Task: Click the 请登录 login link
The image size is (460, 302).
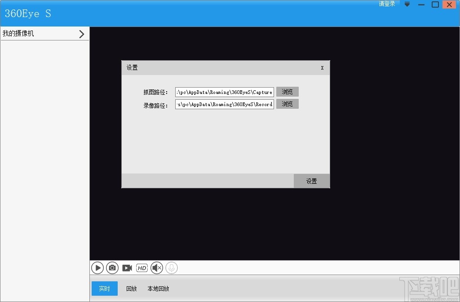Action: [387, 4]
